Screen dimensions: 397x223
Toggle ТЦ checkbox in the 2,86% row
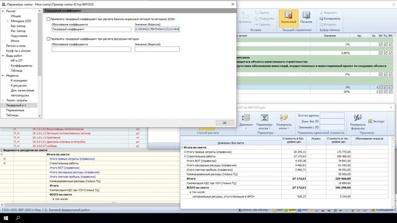386,53
